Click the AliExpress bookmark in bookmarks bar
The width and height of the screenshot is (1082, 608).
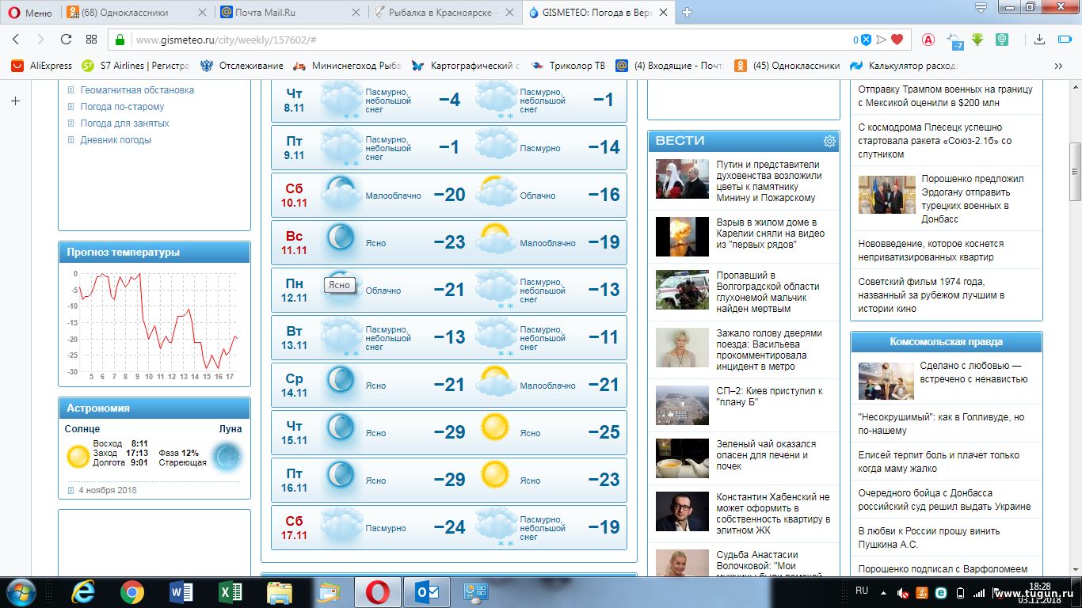point(43,66)
